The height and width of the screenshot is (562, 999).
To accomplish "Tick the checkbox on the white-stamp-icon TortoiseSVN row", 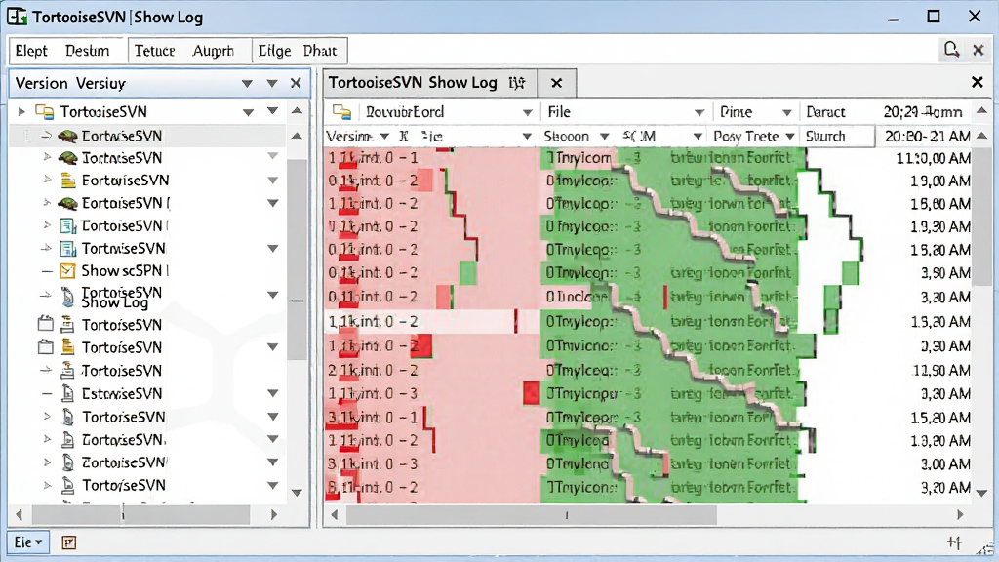I will point(45,324).
